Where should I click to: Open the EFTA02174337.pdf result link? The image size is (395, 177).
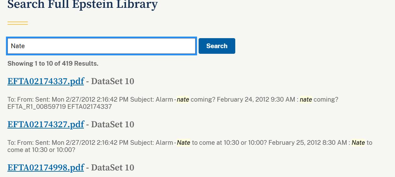46,81
